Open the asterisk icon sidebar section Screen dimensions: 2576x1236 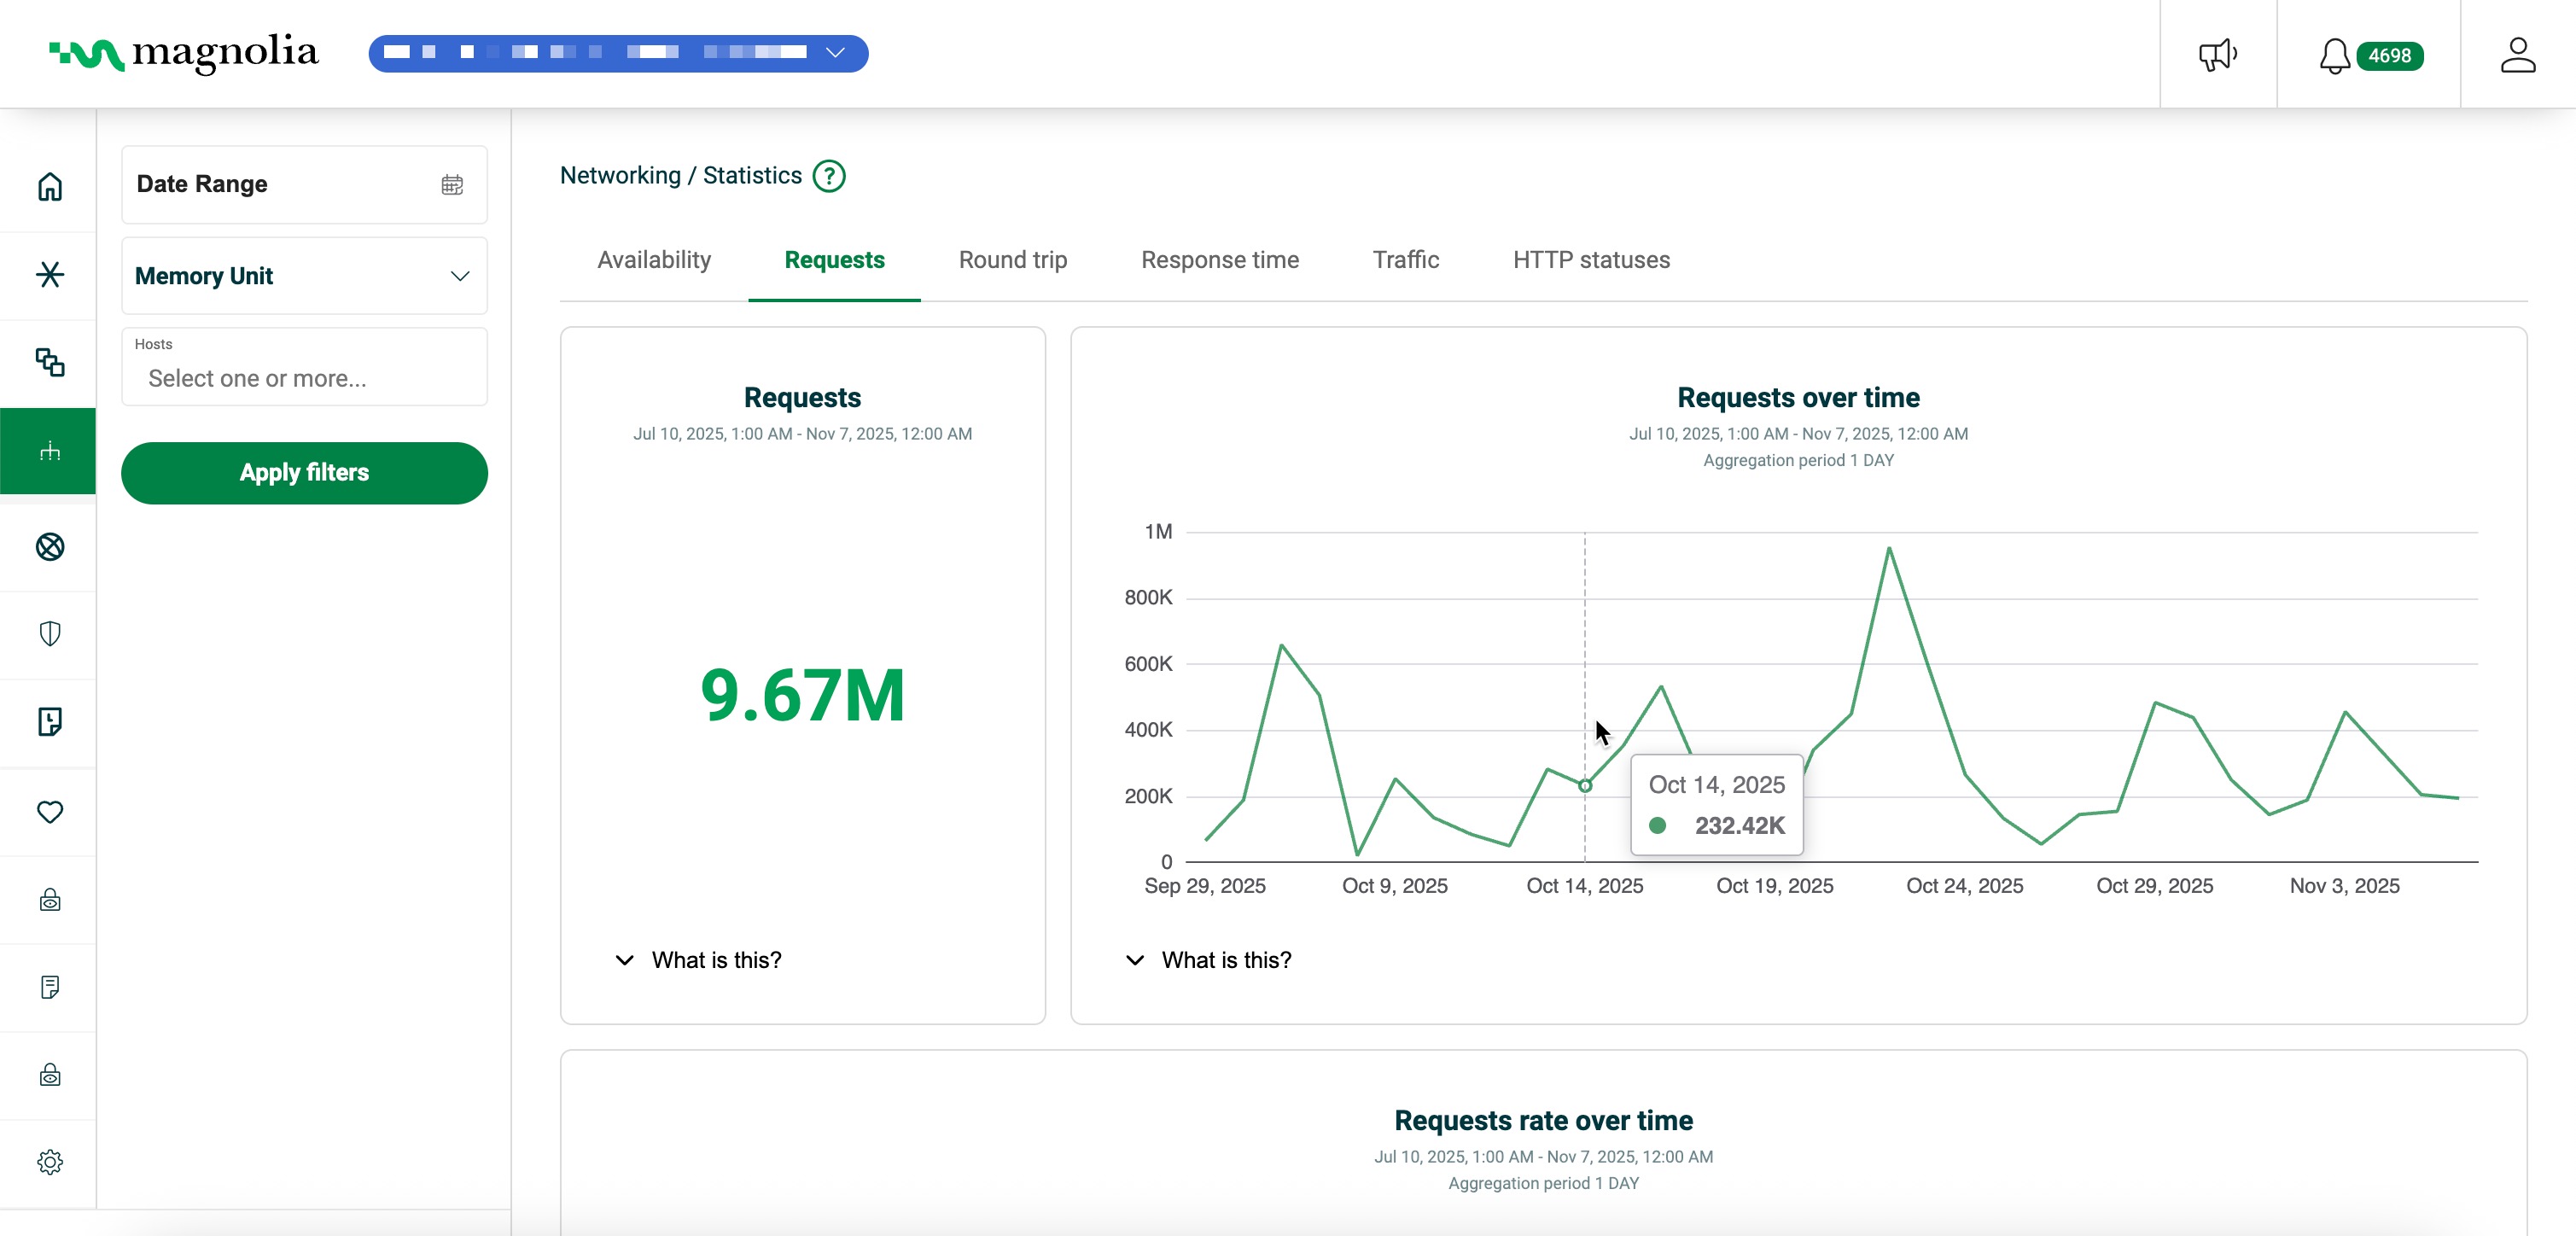[50, 274]
